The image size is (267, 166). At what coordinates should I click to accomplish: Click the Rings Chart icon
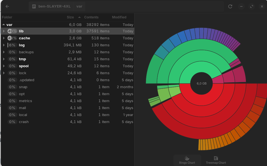(187, 158)
